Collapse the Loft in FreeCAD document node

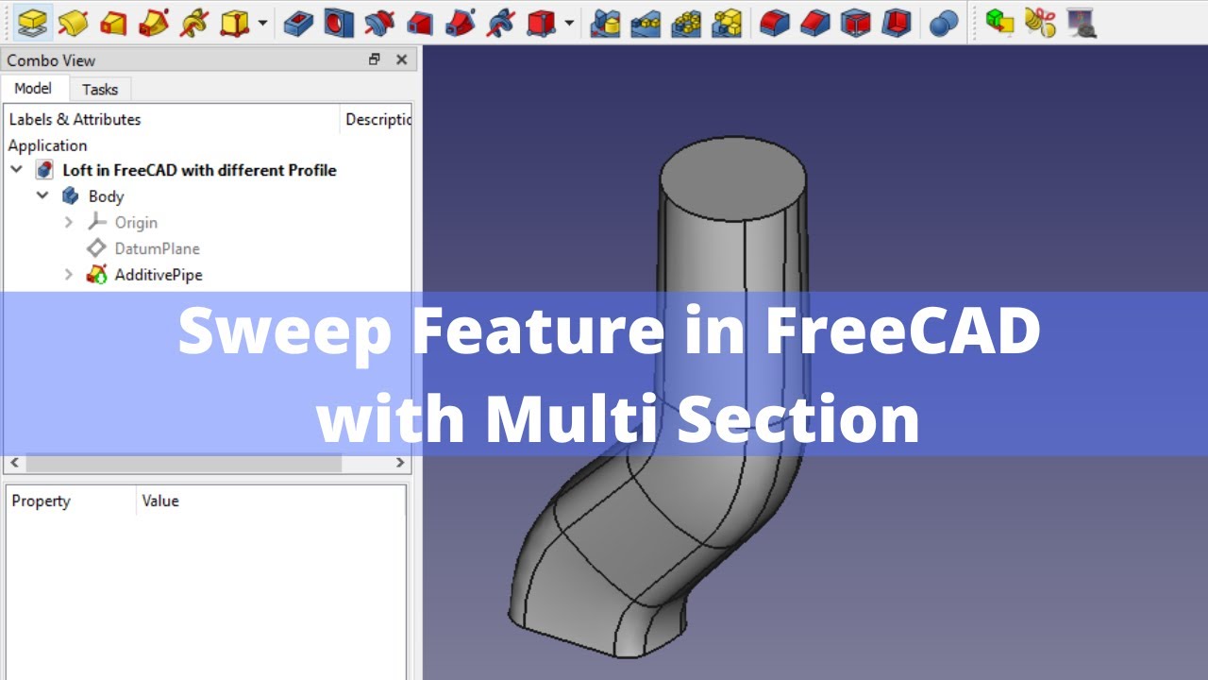pyautogui.click(x=16, y=170)
